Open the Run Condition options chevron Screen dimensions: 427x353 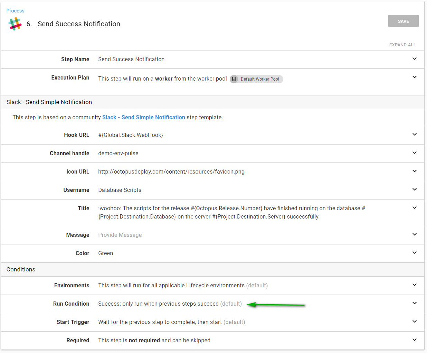coord(414,303)
